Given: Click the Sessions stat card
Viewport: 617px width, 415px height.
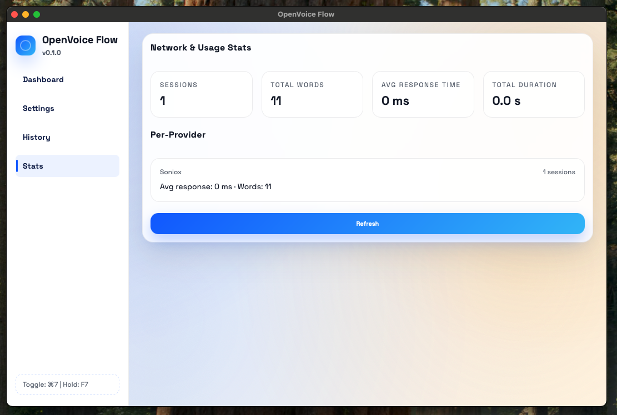Looking at the screenshot, I should (202, 94).
